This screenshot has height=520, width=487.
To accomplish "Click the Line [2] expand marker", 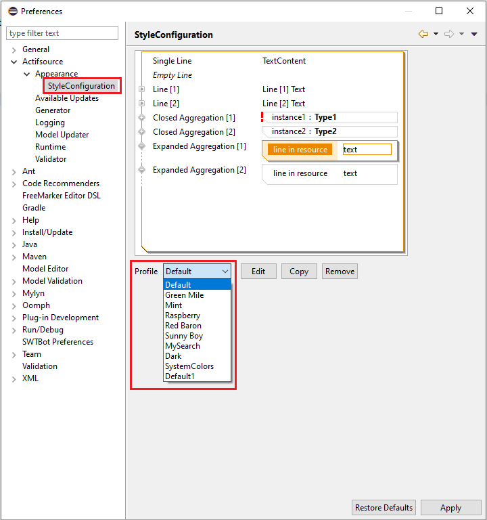I will click(142, 104).
